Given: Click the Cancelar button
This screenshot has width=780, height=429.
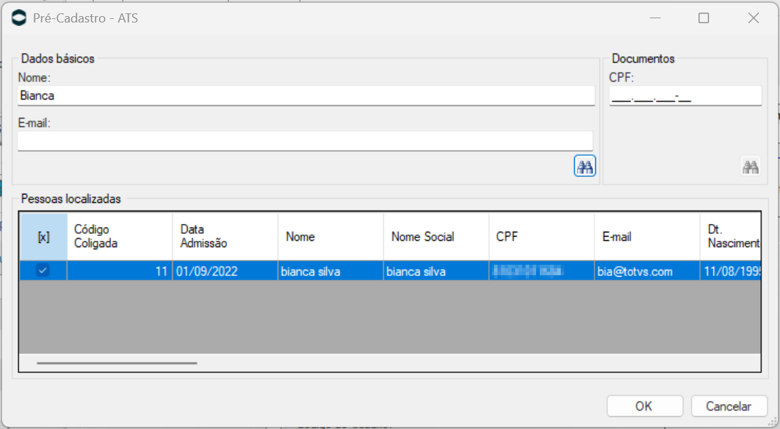Looking at the screenshot, I should click(x=728, y=406).
